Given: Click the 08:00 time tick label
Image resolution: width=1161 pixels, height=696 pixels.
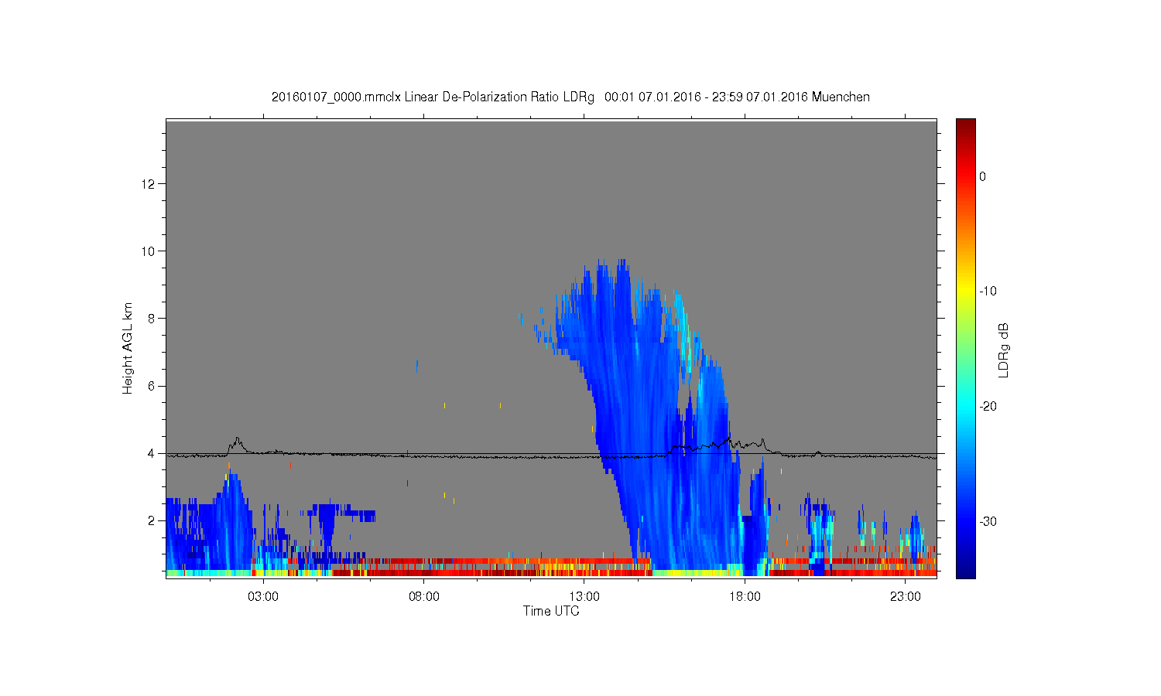Looking at the screenshot, I should coord(424,597).
